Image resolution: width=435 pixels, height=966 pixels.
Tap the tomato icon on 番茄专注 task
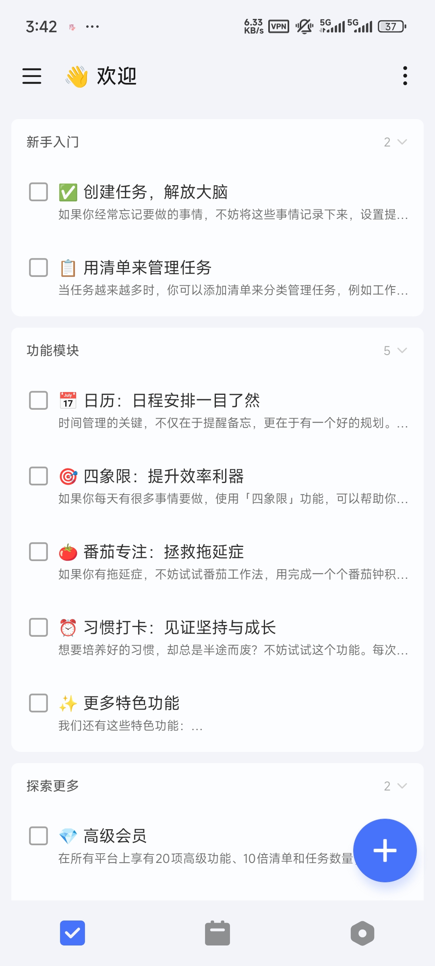point(68,552)
